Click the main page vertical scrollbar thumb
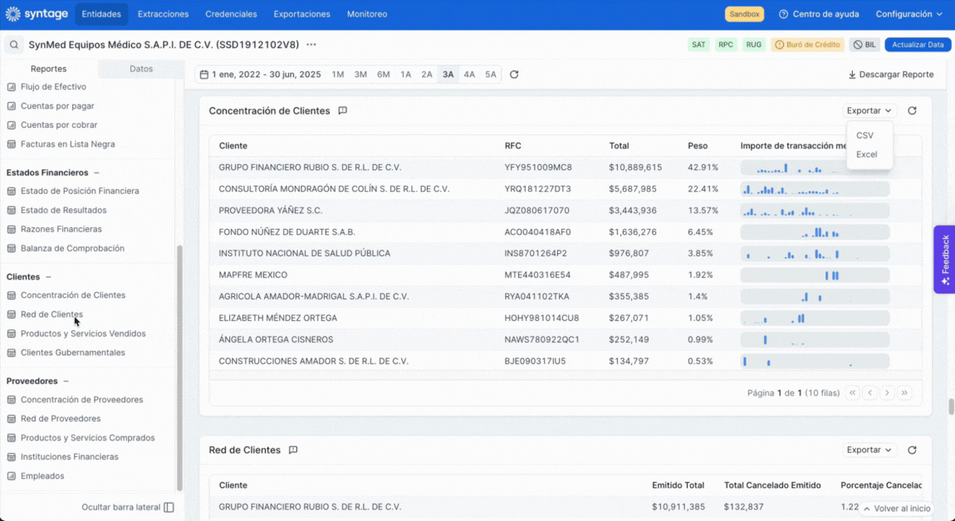The image size is (955, 521). 952,407
